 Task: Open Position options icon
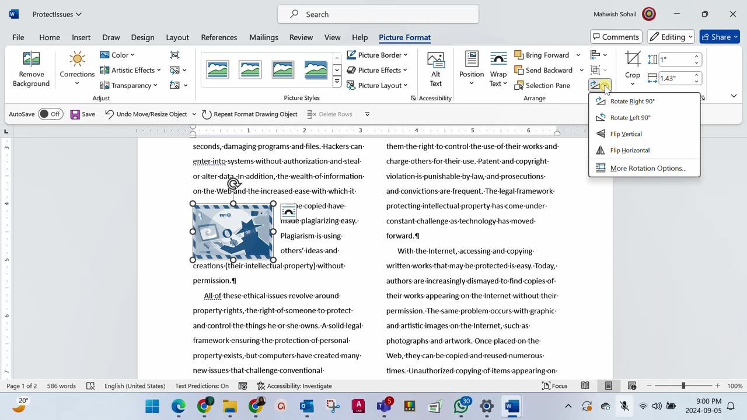tap(471, 59)
